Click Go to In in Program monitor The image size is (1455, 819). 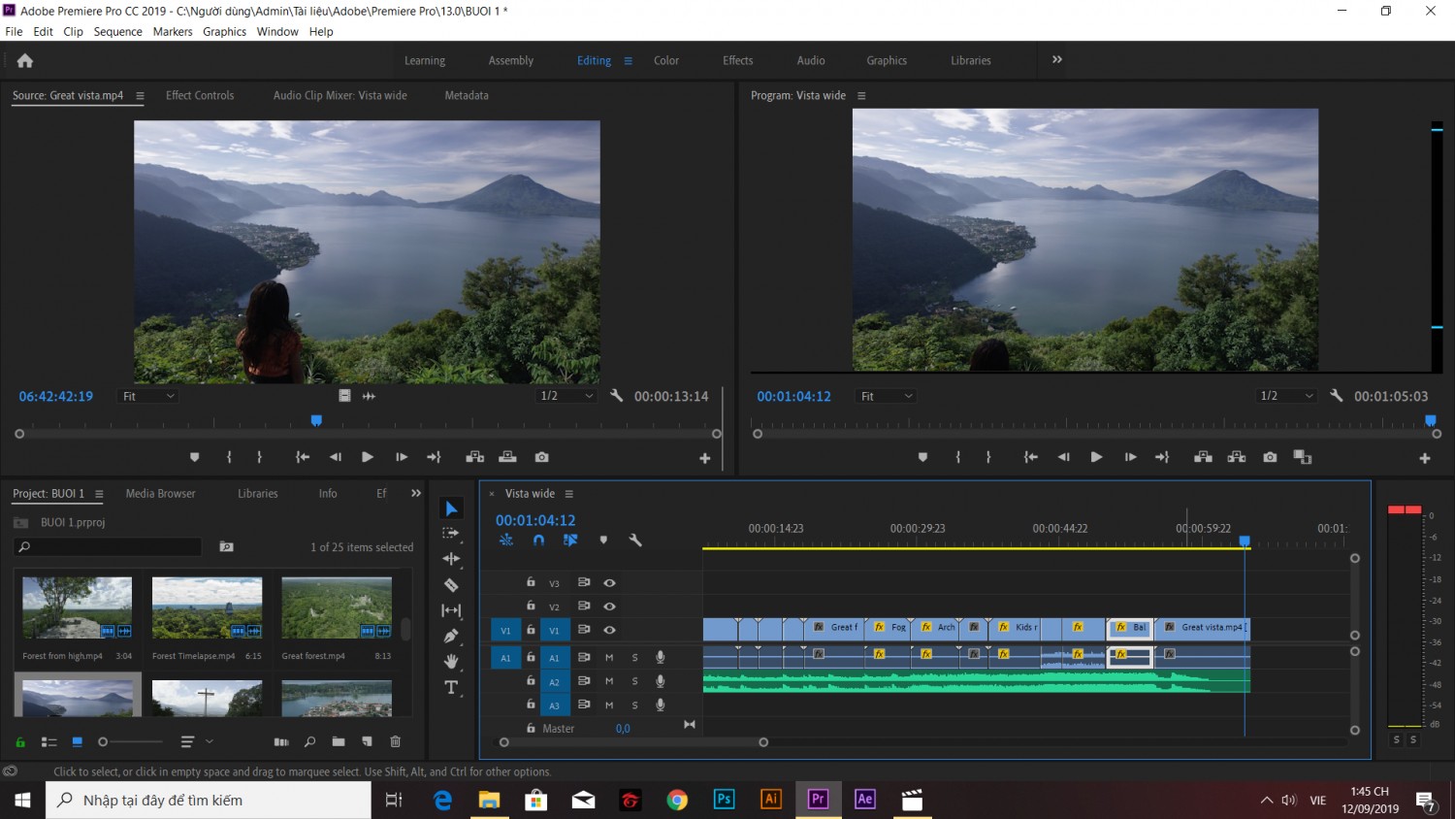pos(1031,457)
